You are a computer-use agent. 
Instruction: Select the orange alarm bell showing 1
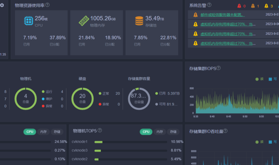[x=253, y=6]
